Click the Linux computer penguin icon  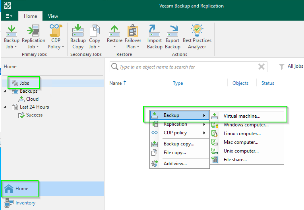[215, 134]
